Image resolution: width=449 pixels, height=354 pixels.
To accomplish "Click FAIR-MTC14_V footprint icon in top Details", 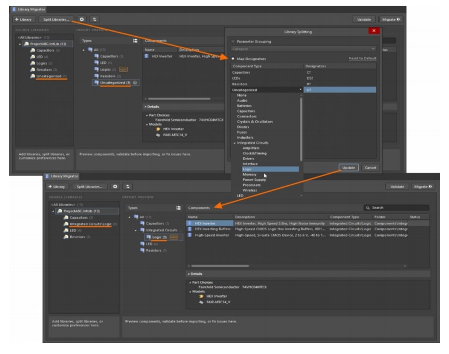I will tap(158, 135).
